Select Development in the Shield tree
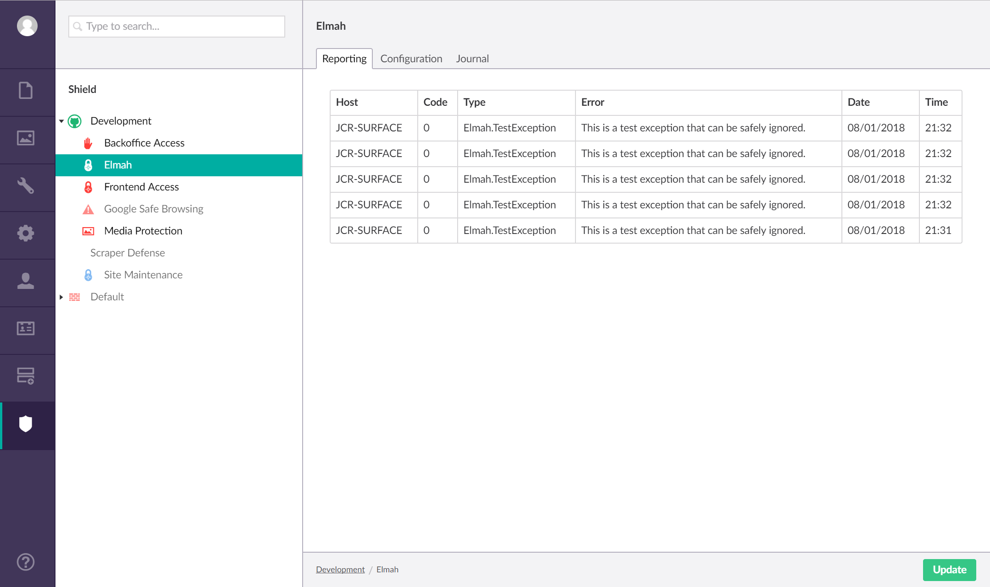 pos(121,121)
